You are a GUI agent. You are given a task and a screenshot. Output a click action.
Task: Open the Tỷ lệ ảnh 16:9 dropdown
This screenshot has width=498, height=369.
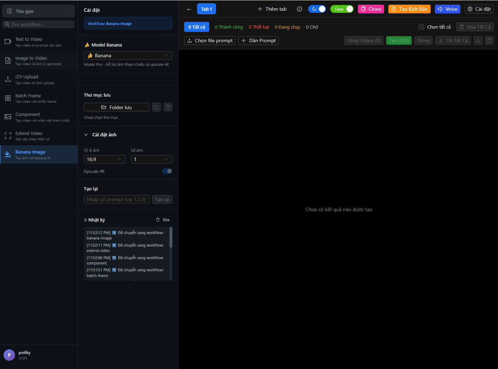click(x=104, y=159)
